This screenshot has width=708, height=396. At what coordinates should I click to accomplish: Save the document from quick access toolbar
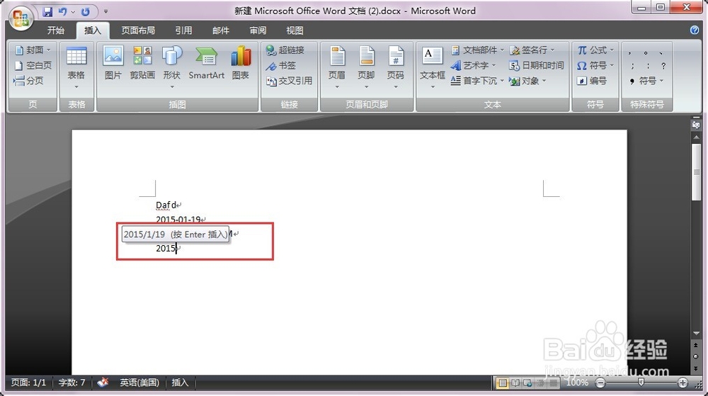(47, 12)
